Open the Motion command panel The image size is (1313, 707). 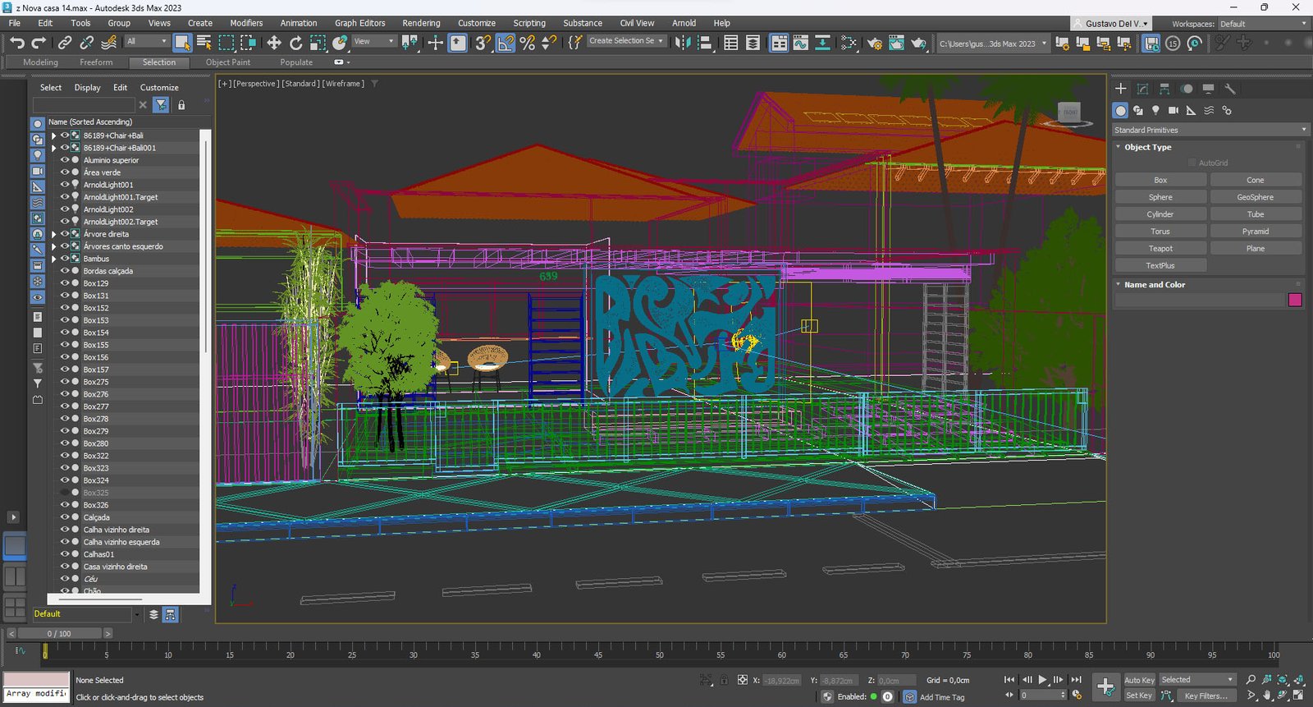pos(1187,89)
